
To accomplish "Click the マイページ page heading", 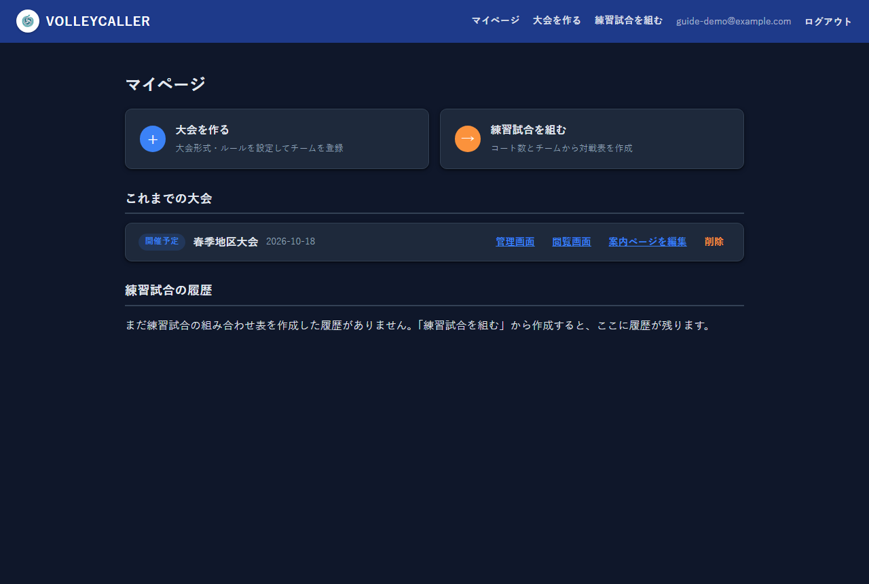I will (x=165, y=84).
